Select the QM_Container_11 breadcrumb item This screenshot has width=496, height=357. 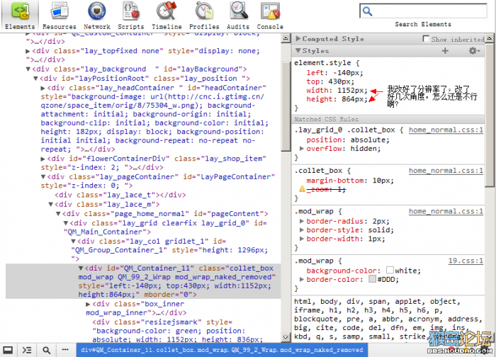pos(222,350)
